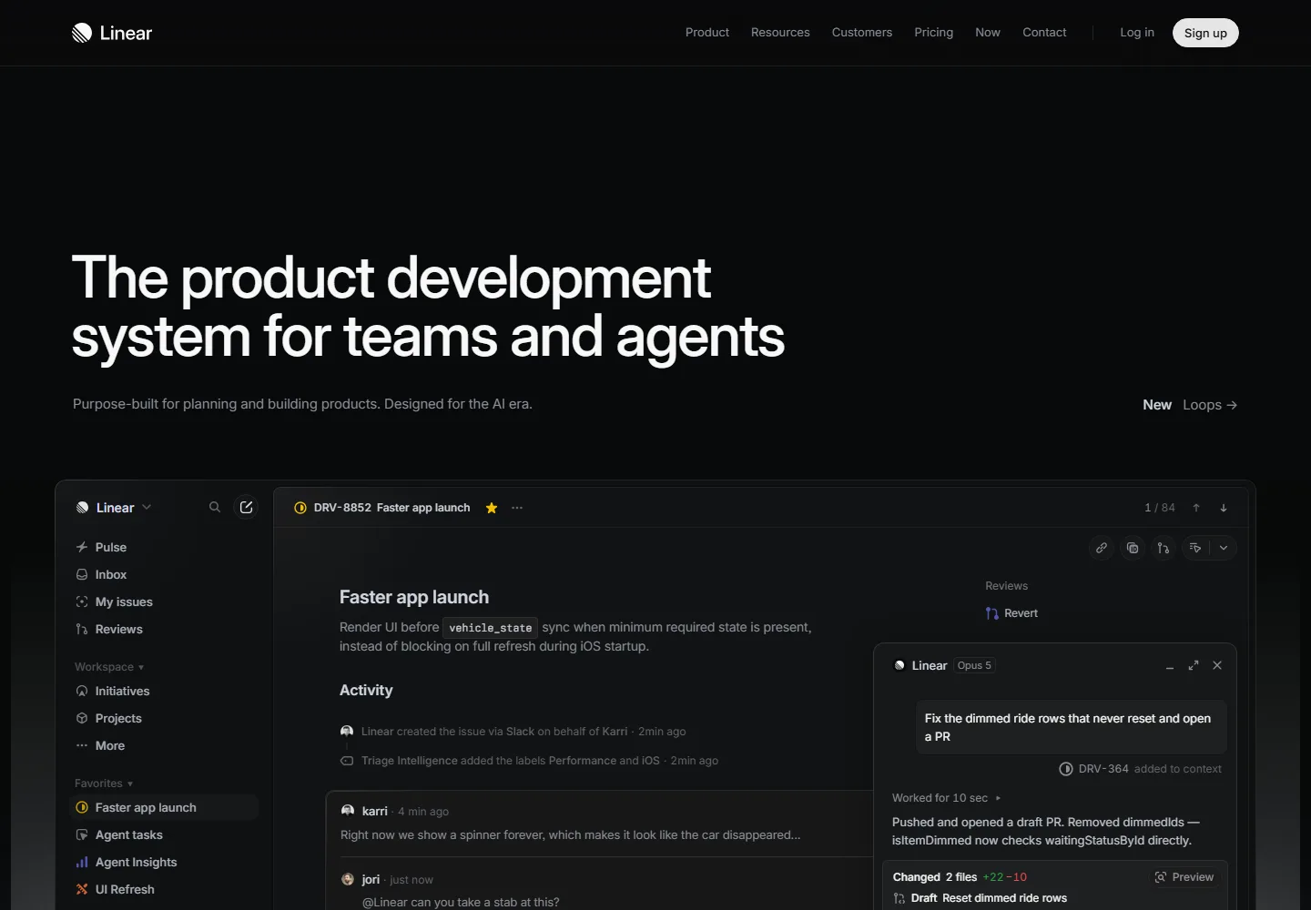Open the Resources menu in the top navigation
The width and height of the screenshot is (1311, 910).
[780, 33]
